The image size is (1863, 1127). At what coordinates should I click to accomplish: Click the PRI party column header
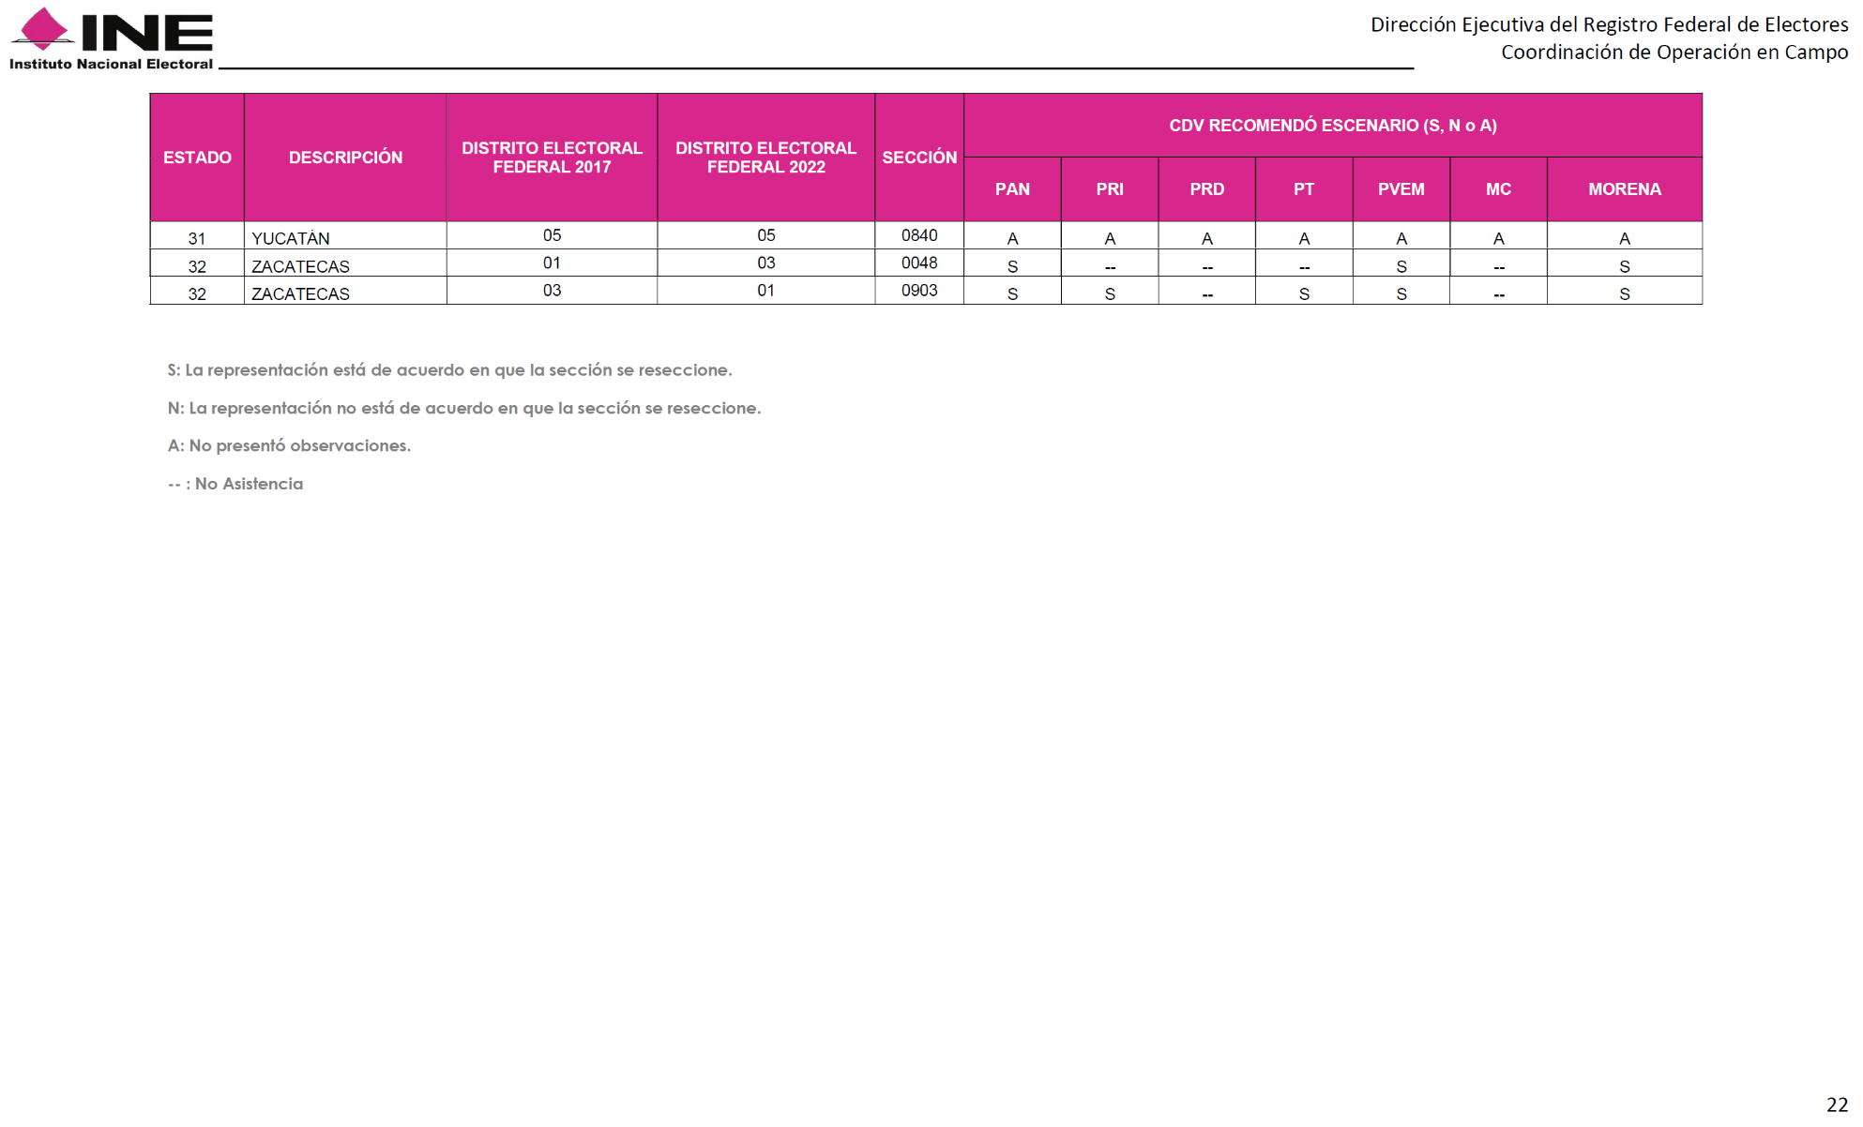coord(1109,189)
